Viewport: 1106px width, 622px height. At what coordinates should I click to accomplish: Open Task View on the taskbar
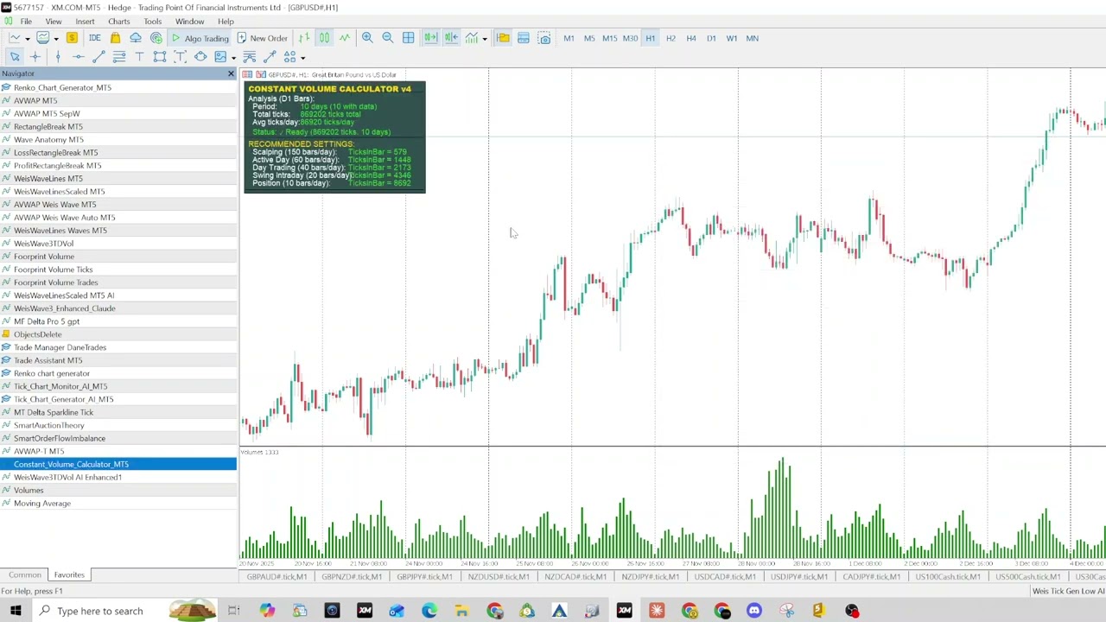point(233,611)
